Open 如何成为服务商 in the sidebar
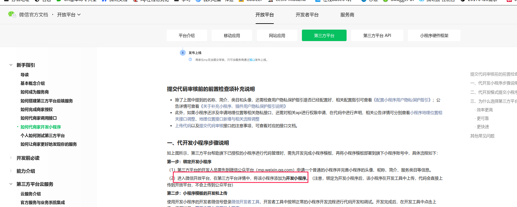517x207 pixels. click(x=34, y=92)
